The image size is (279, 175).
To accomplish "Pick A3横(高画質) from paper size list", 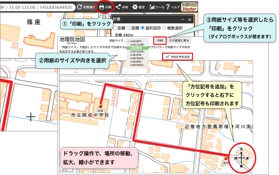I will pos(136,65).
